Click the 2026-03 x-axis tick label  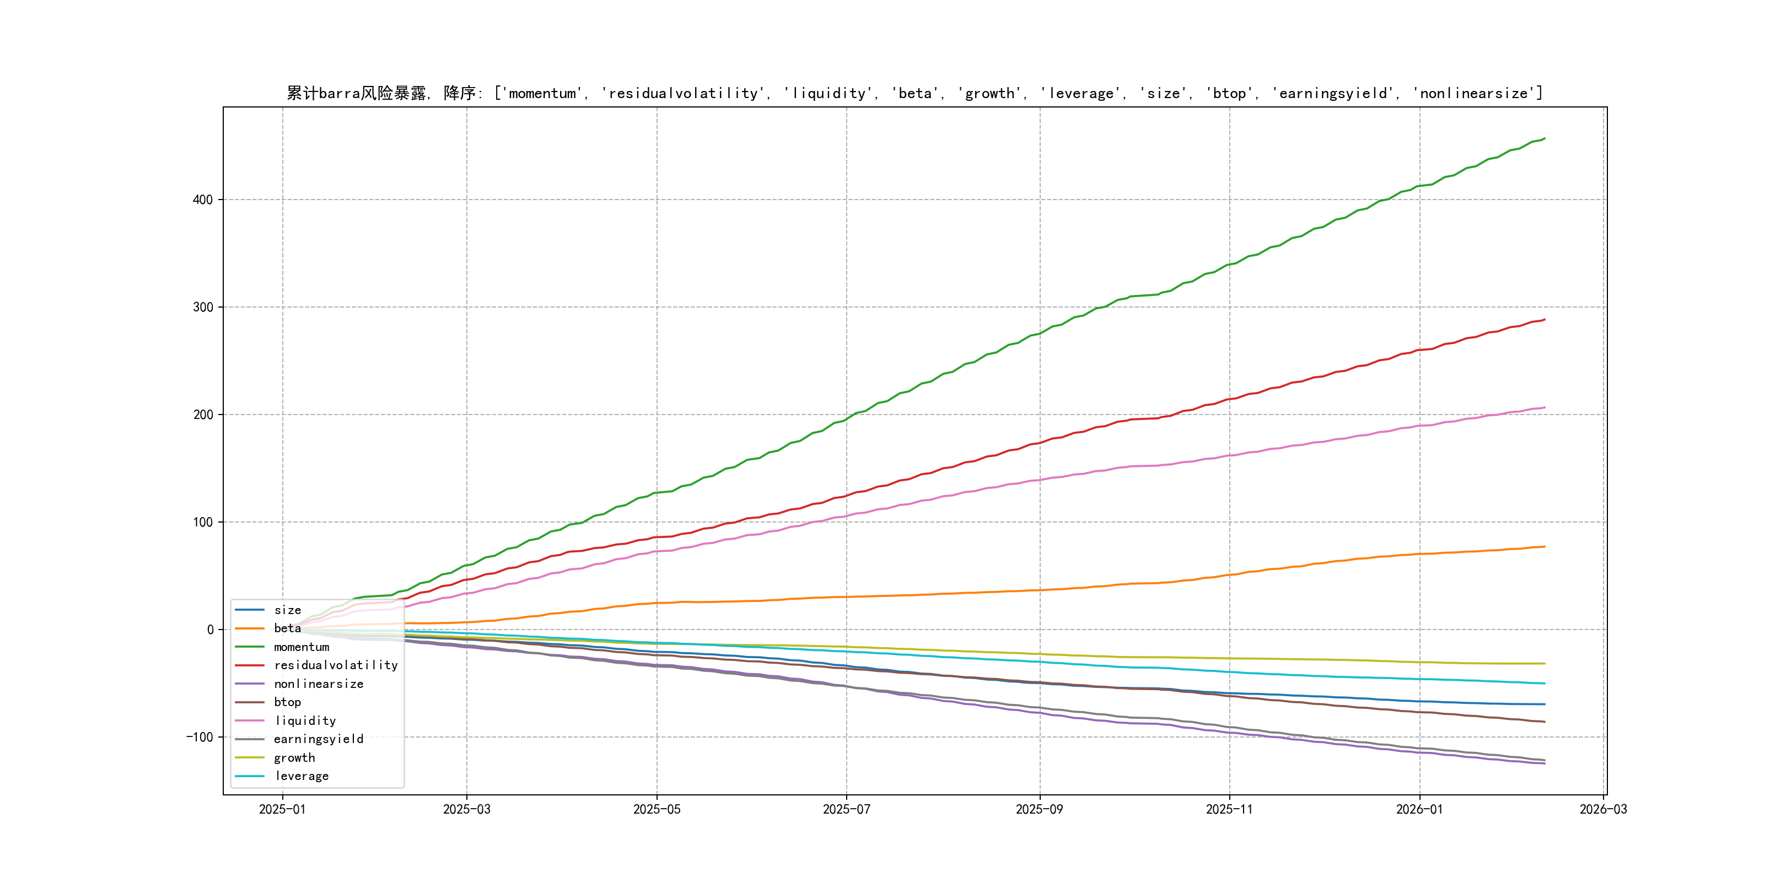1603,810
